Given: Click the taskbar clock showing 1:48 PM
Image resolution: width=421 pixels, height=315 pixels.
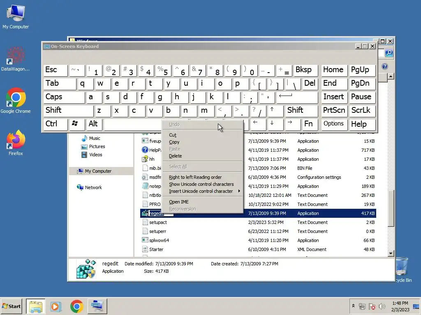Looking at the screenshot, I should [x=400, y=306].
